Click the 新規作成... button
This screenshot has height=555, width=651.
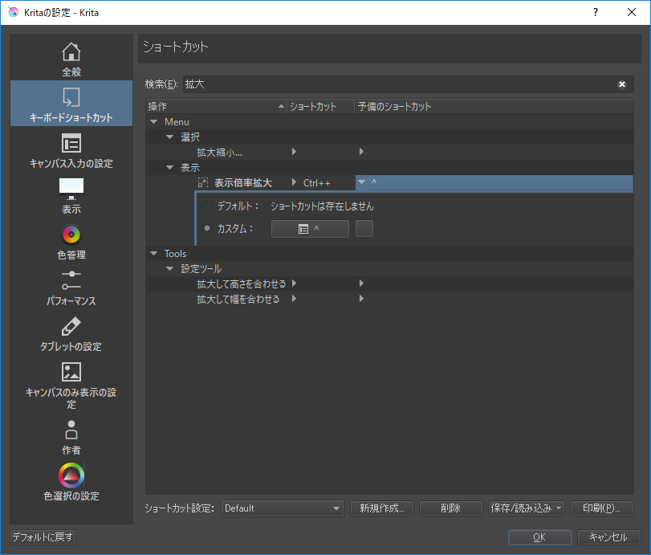point(382,508)
